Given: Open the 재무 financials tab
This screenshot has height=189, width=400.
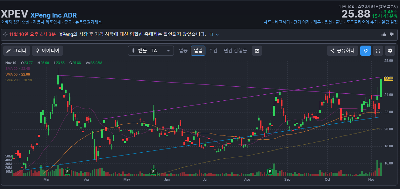Looking at the screenshot, I should point(317,22).
